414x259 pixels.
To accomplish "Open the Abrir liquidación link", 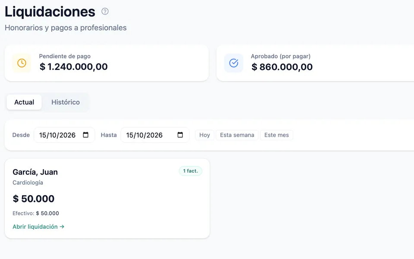I will [x=38, y=227].
